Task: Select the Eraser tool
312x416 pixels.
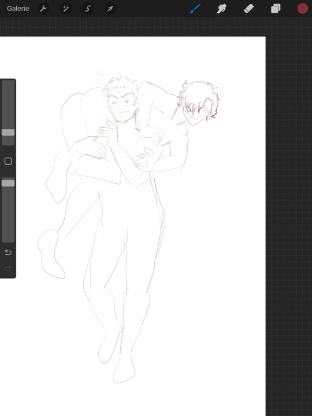Action: [248, 9]
